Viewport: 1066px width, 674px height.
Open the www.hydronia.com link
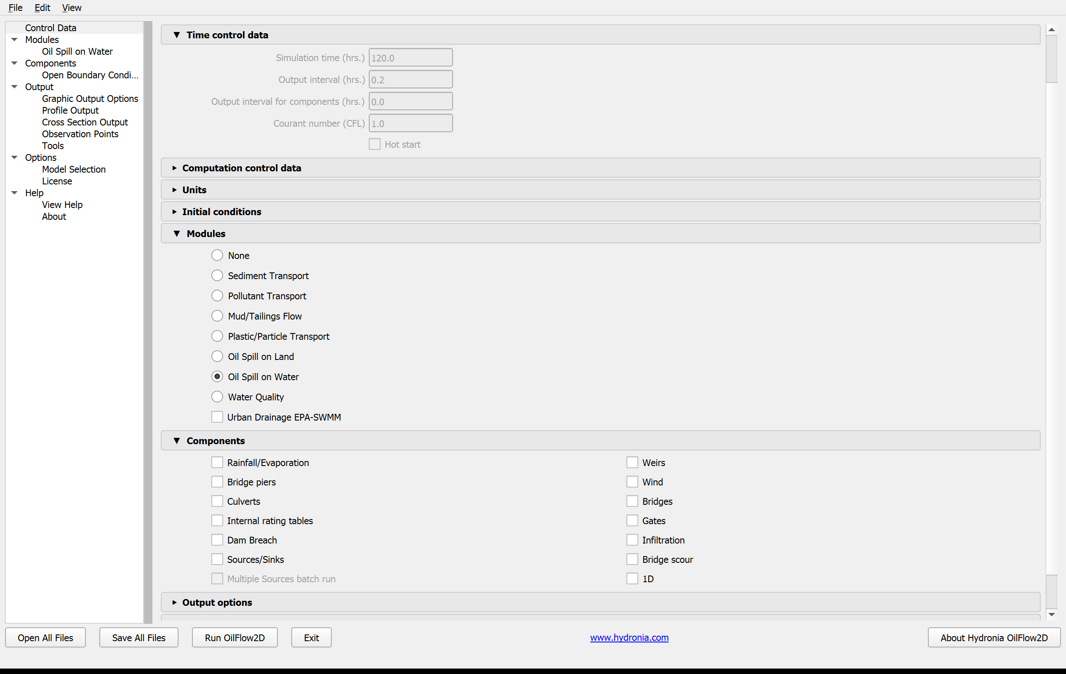click(629, 638)
